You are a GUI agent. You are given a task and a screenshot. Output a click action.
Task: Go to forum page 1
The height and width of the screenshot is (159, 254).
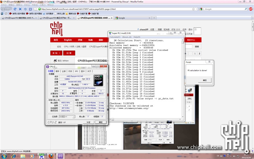pyautogui.click(x=195, y=53)
